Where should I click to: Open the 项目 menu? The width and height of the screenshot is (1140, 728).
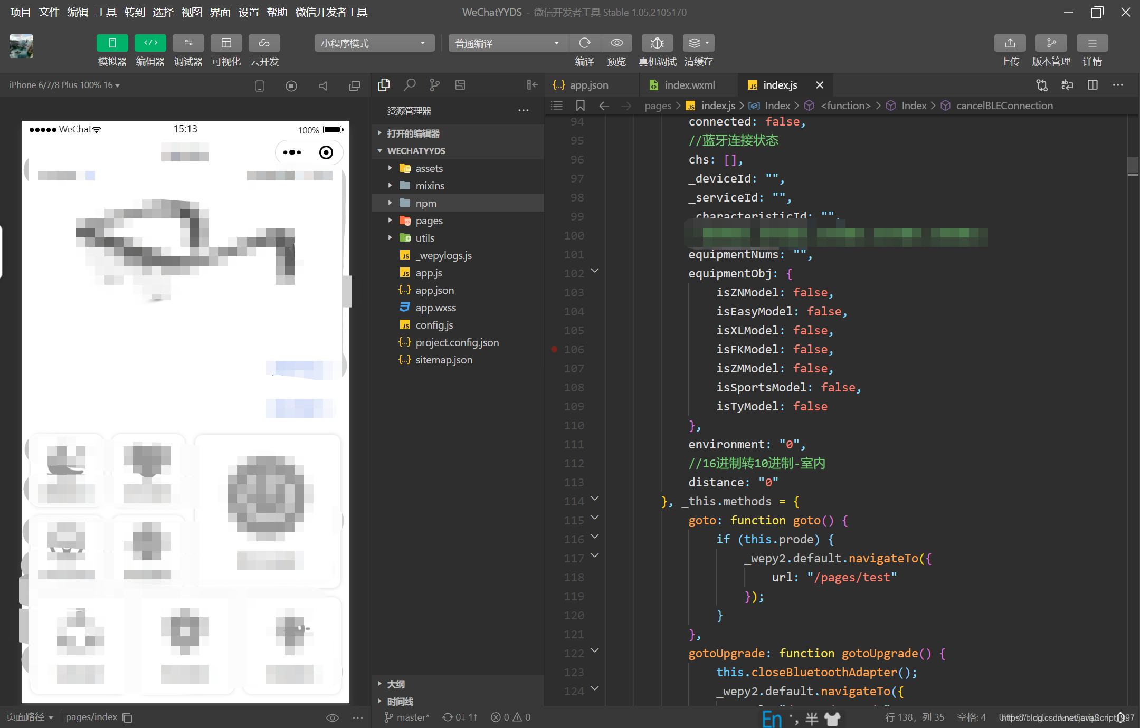coord(20,12)
